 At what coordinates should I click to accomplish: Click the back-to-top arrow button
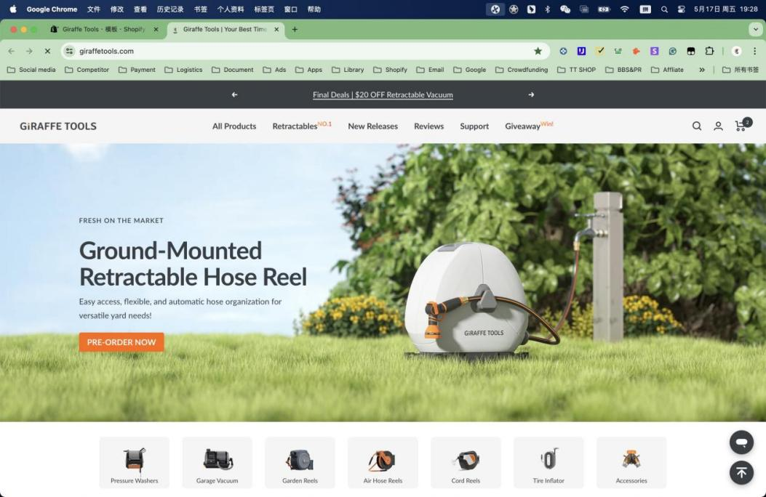(741, 472)
